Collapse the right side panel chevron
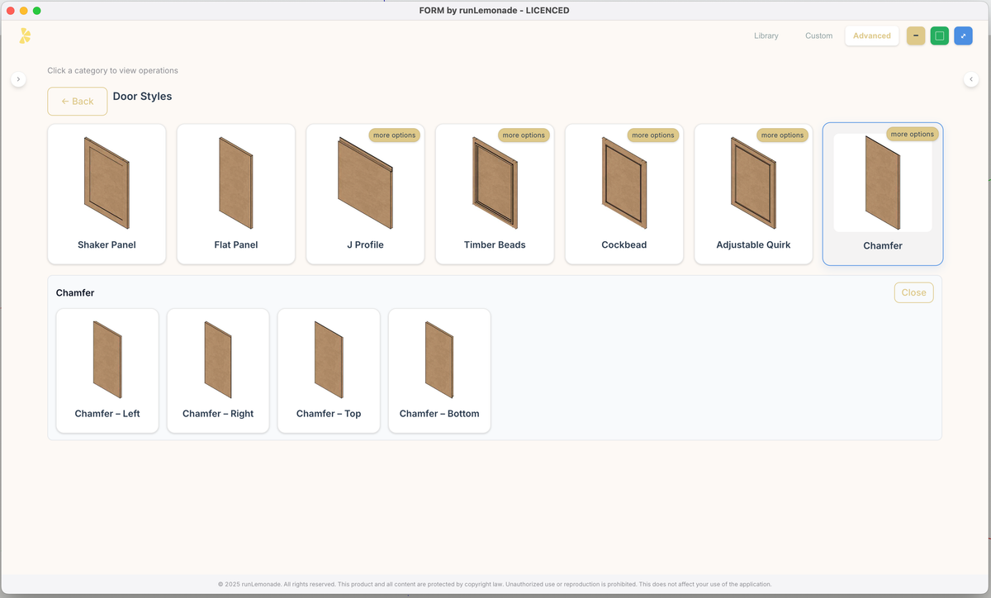This screenshot has width=991, height=598. tap(971, 78)
